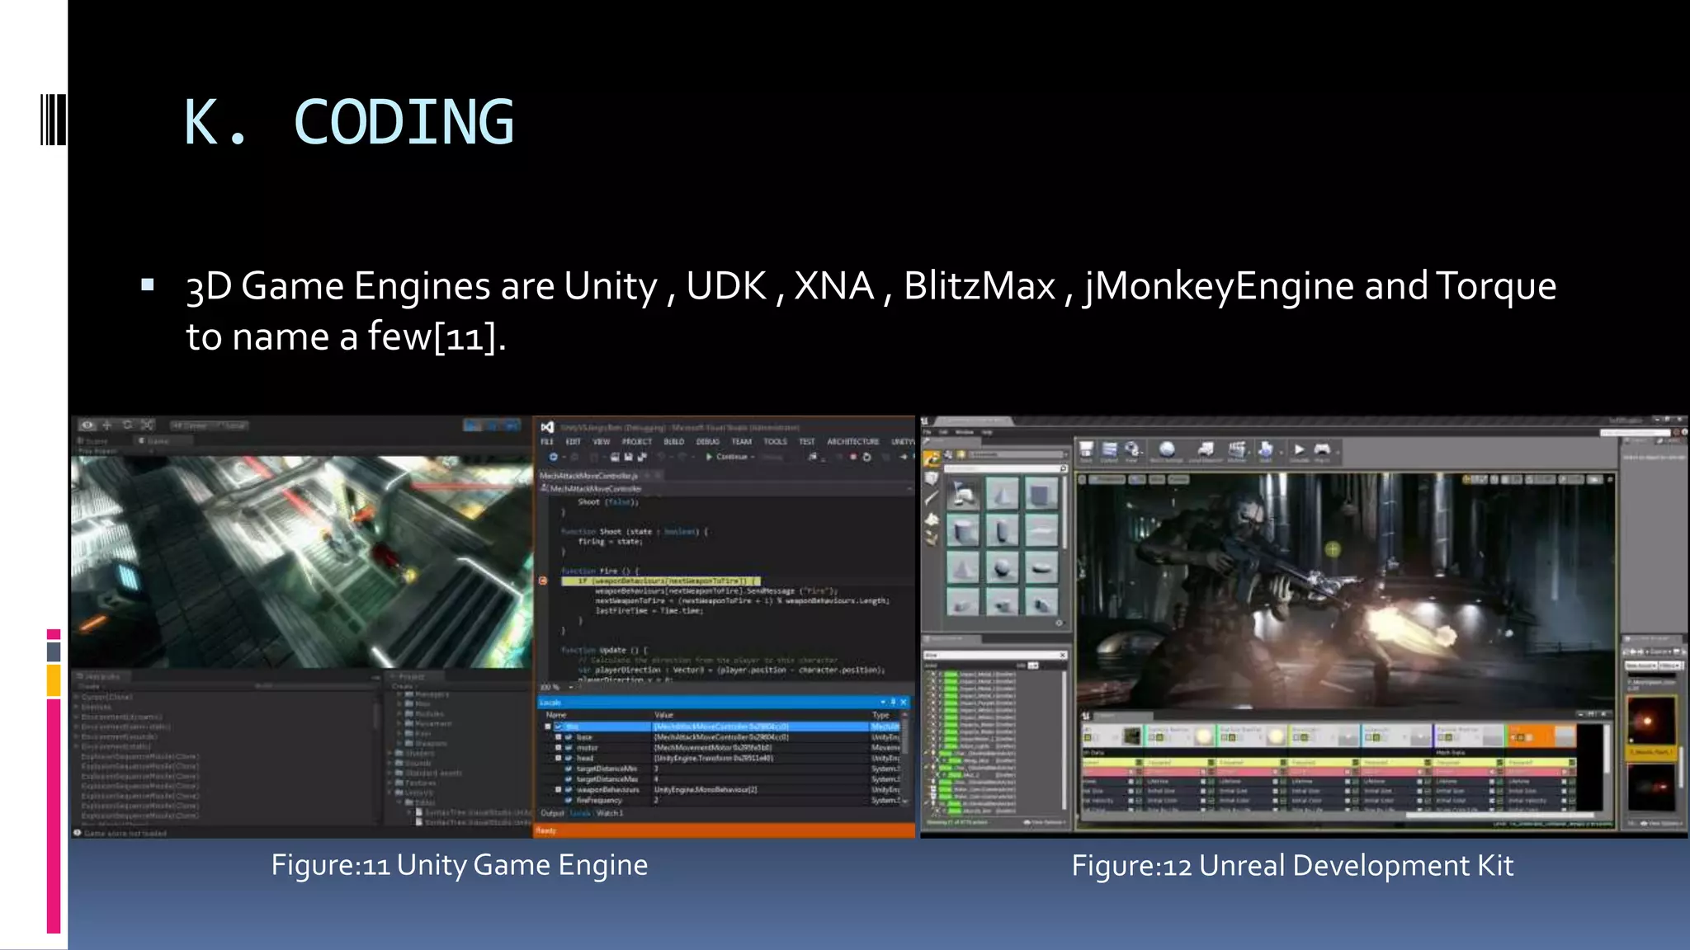This screenshot has height=950, width=1690.
Task: Expand the 'head' row in Locals
Action: click(559, 758)
